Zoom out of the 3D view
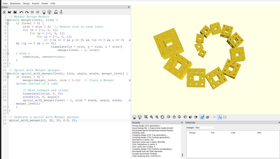 click(157, 117)
